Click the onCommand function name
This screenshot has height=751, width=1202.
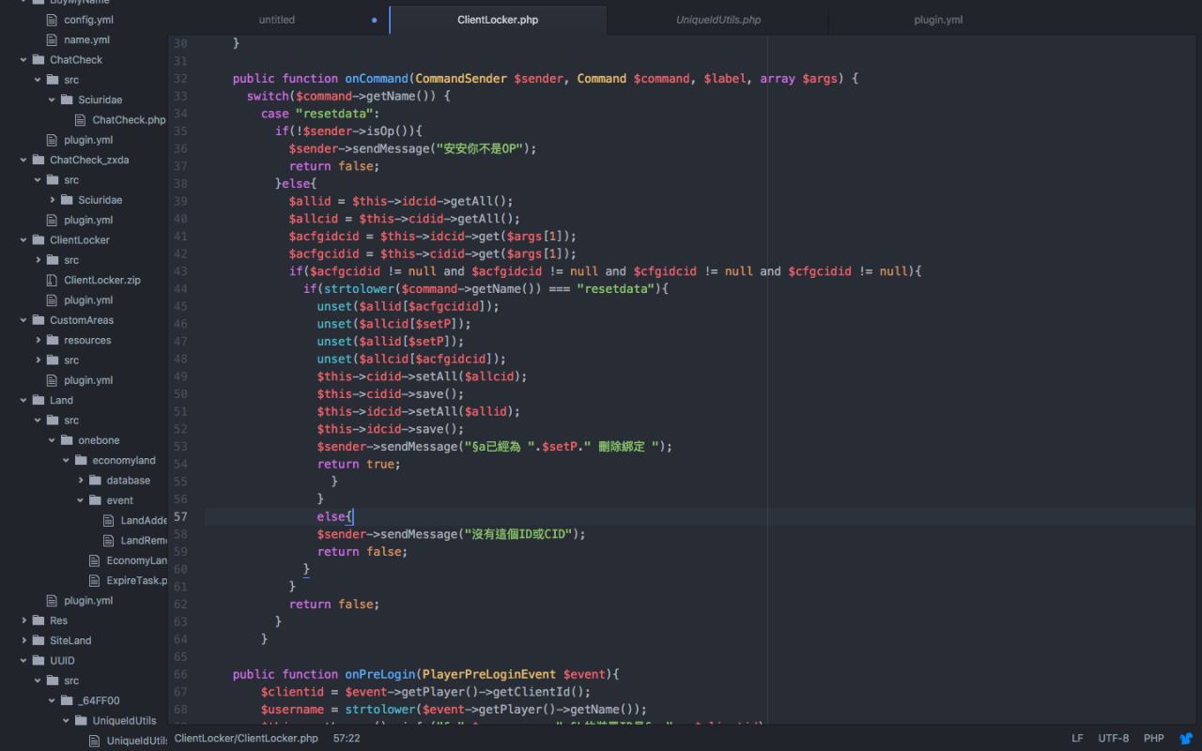[377, 79]
